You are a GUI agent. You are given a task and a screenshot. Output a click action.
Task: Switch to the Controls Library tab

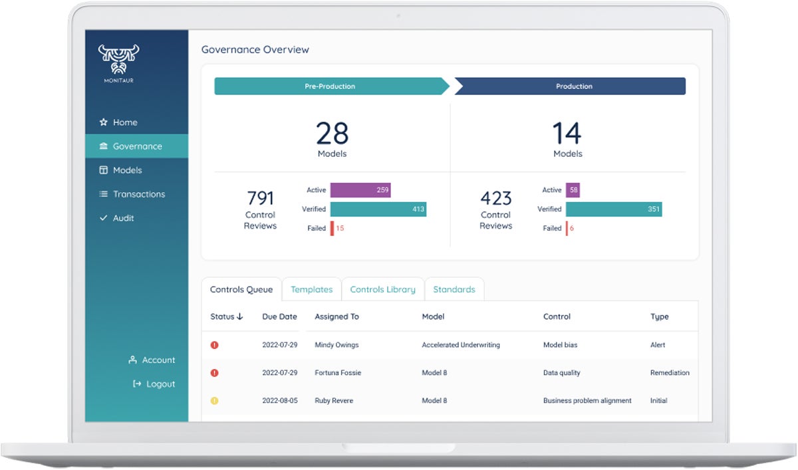point(382,289)
